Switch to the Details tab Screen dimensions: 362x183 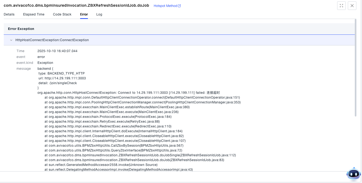[x=9, y=14]
